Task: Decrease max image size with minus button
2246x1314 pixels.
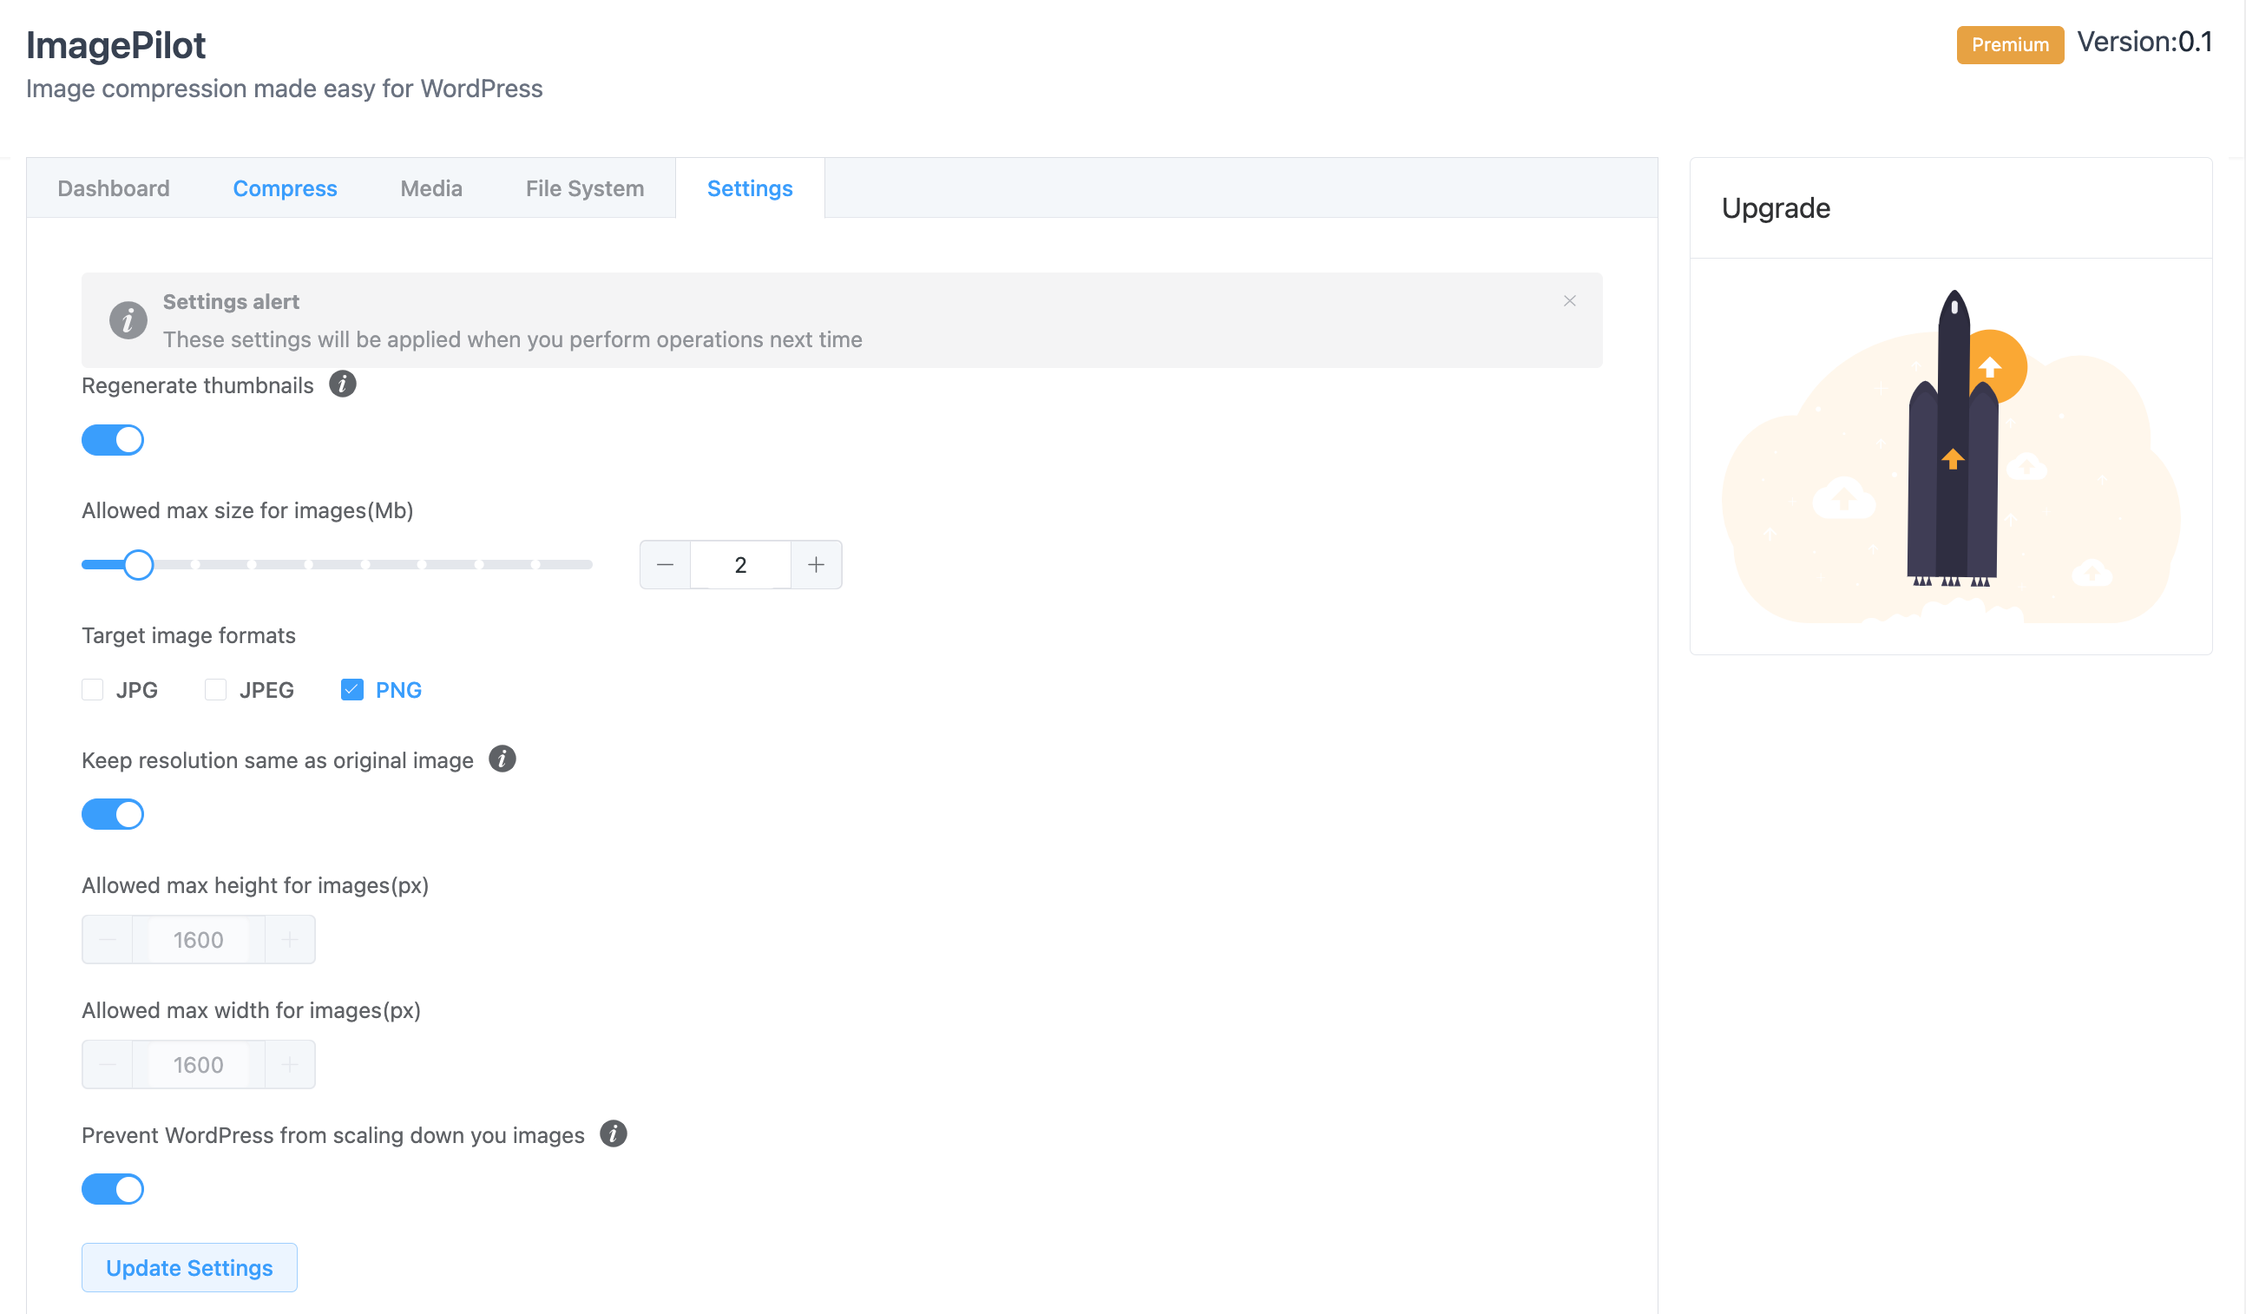Action: click(665, 564)
